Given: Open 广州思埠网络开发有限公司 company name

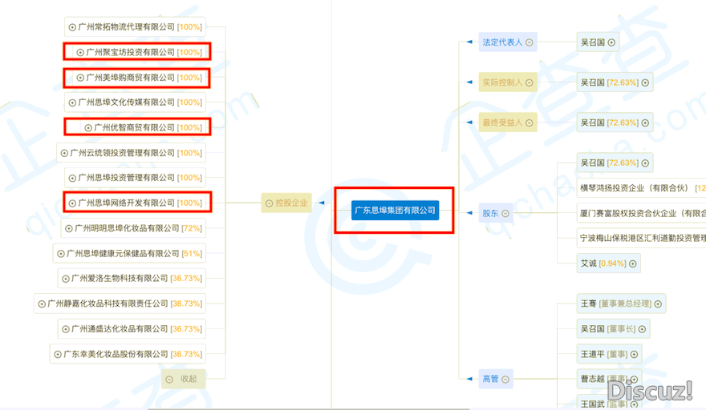Looking at the screenshot, I should pos(127,203).
